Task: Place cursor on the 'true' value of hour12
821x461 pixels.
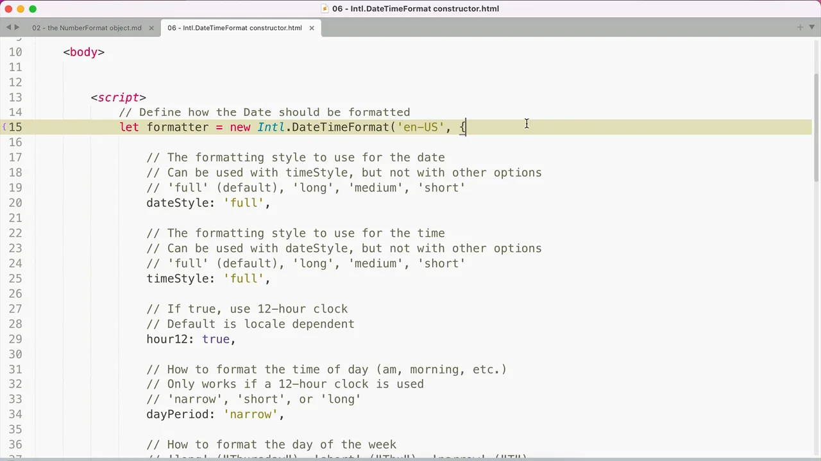Action: coord(216,339)
